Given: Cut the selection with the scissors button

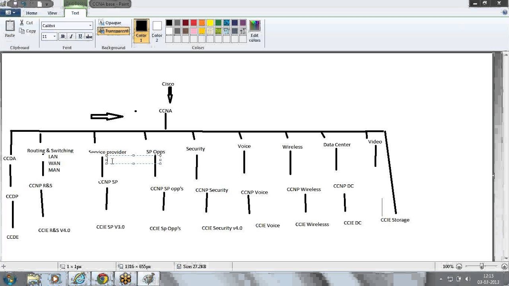Looking at the screenshot, I should [27, 23].
